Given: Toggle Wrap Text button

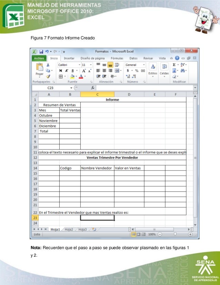Looking at the screenshot, I should (117, 65).
